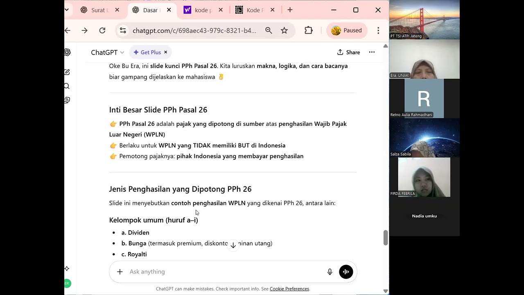Screen dimensions: 524x295
Task: Share this conversation
Action: tap(348, 52)
